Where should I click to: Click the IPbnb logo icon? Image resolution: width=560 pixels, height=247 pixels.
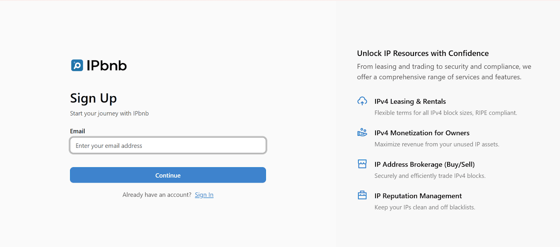click(77, 65)
